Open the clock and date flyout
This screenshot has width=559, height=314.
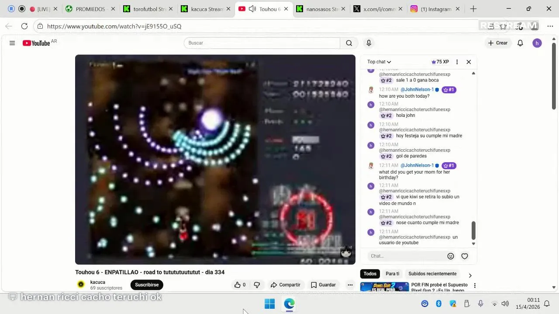[x=528, y=304]
